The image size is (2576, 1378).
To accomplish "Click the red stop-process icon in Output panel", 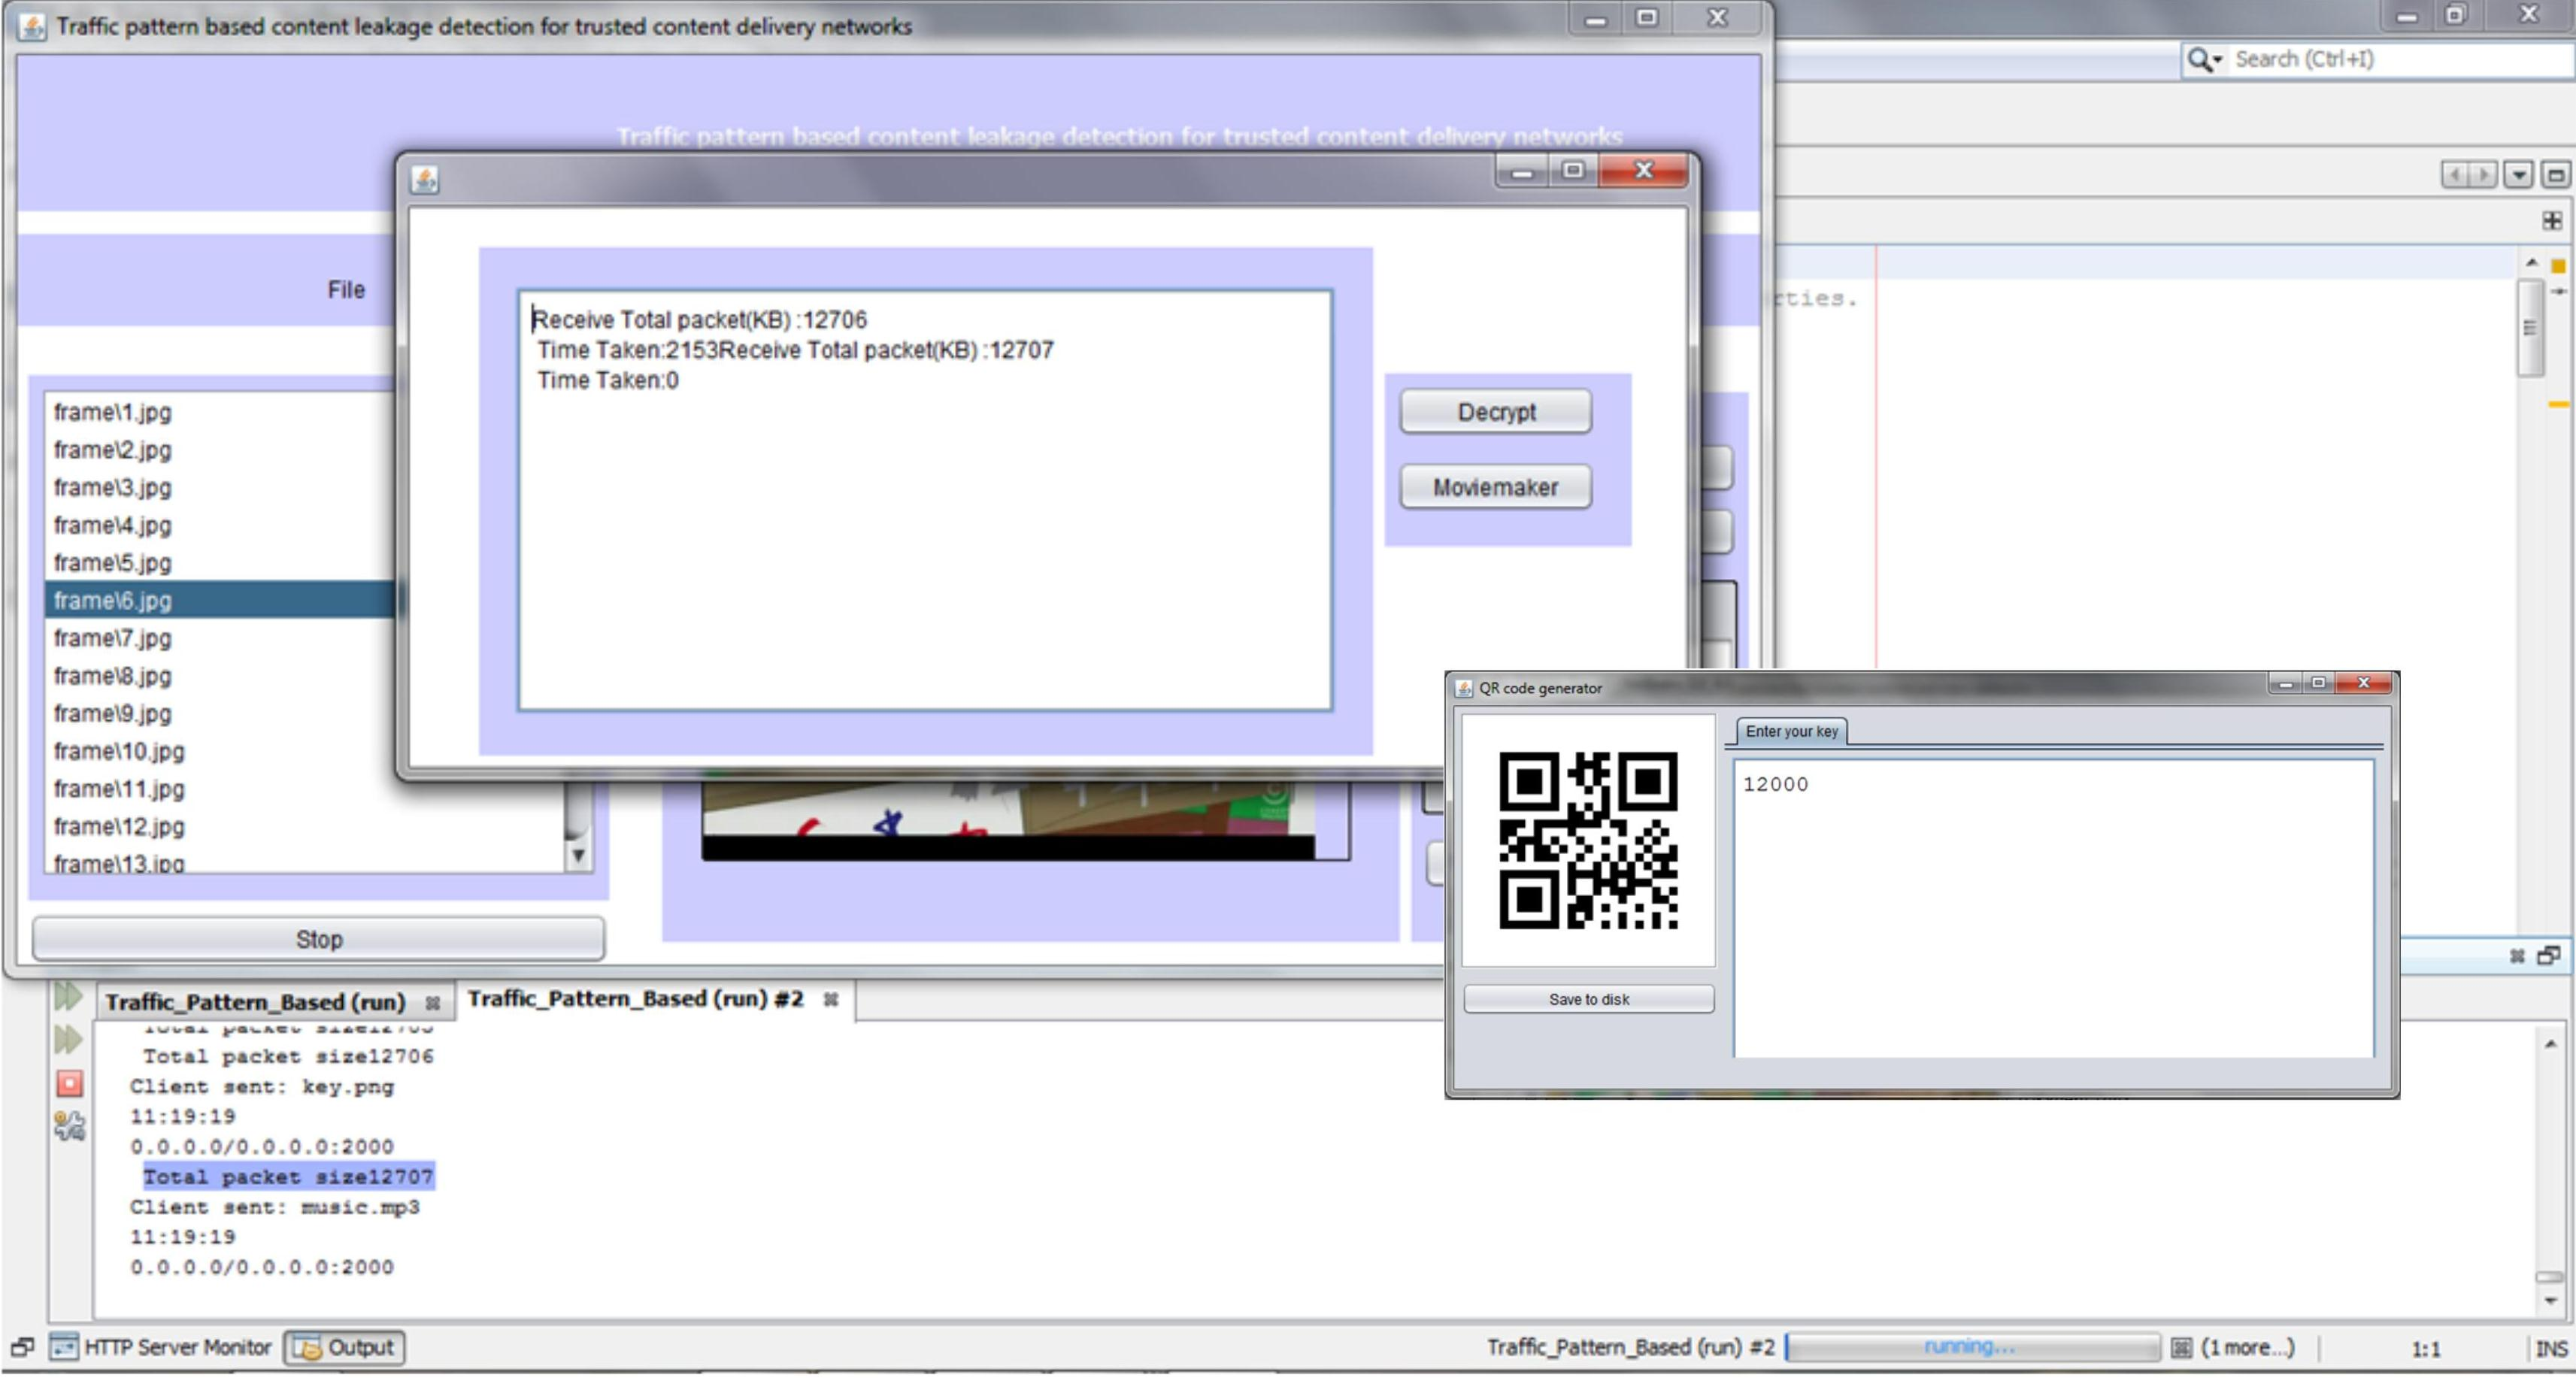I will point(69,1083).
